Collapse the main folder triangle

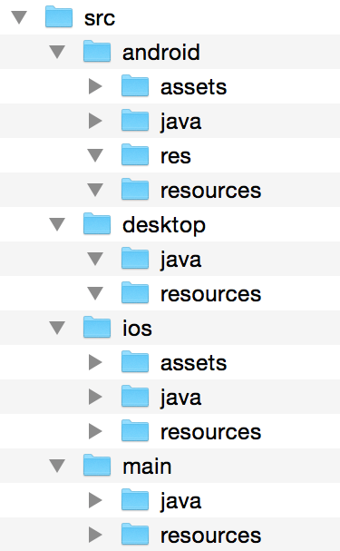pyautogui.click(x=57, y=466)
